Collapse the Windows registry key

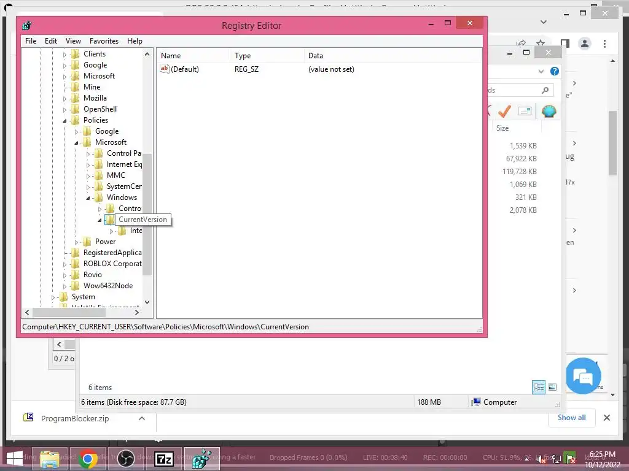coord(88,198)
